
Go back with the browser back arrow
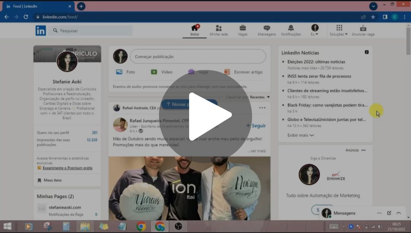coord(6,17)
